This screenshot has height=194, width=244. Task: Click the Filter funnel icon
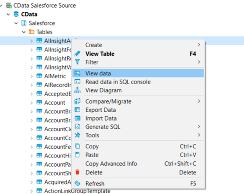click(x=78, y=62)
